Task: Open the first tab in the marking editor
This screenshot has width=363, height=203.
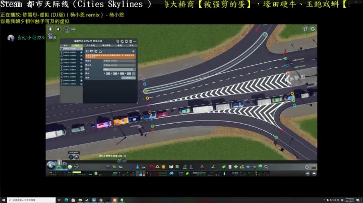Action: 66,45
